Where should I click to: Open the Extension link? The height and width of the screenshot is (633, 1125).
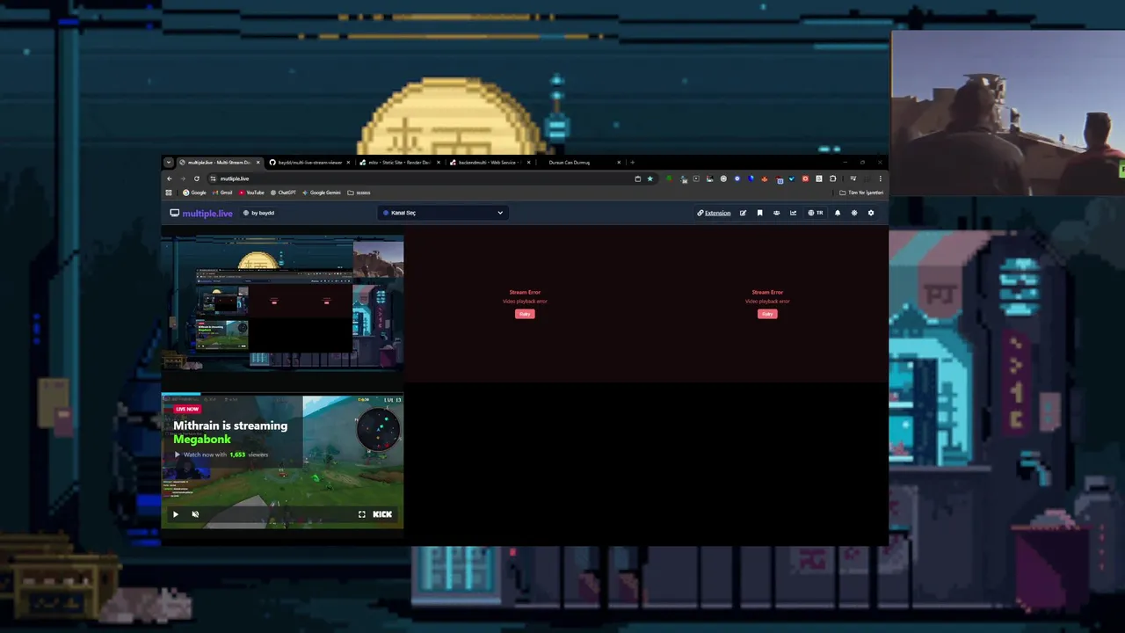point(714,213)
